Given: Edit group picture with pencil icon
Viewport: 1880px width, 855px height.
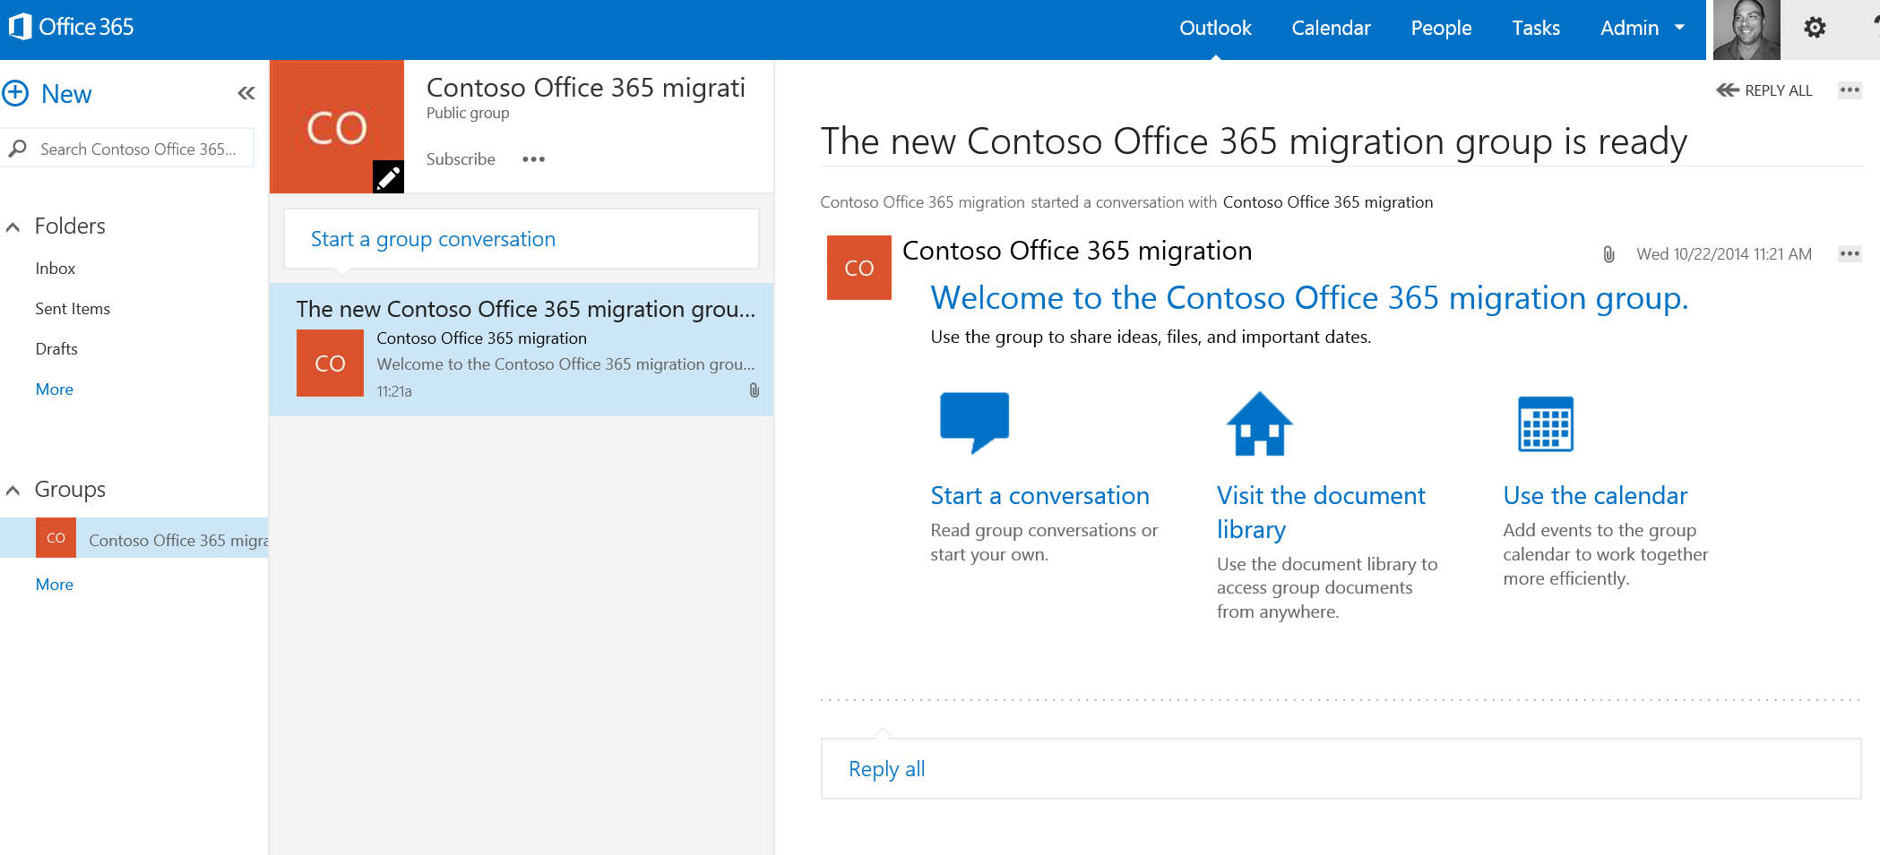Looking at the screenshot, I should coord(388,177).
